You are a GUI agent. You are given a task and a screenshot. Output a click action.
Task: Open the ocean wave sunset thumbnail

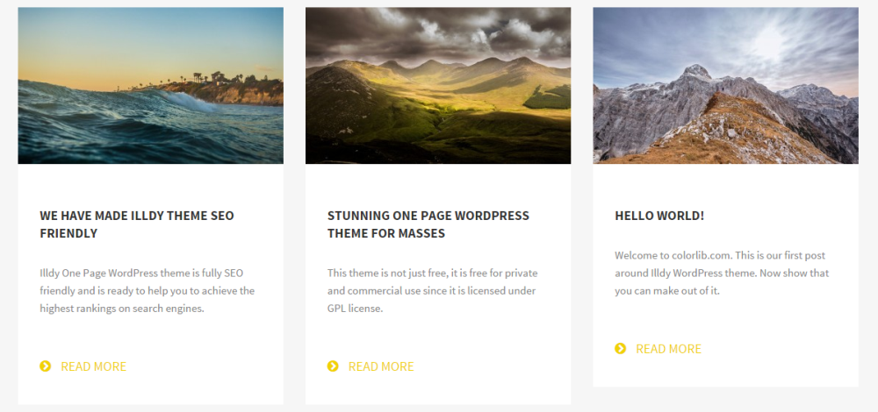(x=150, y=85)
